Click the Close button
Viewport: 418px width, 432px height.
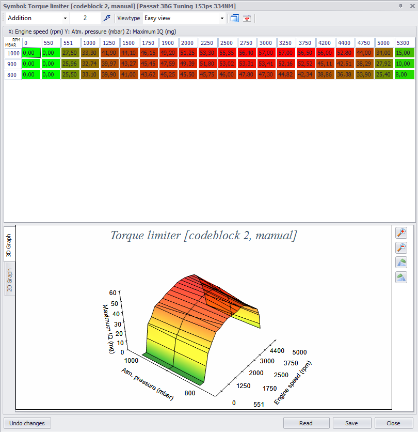(394, 423)
